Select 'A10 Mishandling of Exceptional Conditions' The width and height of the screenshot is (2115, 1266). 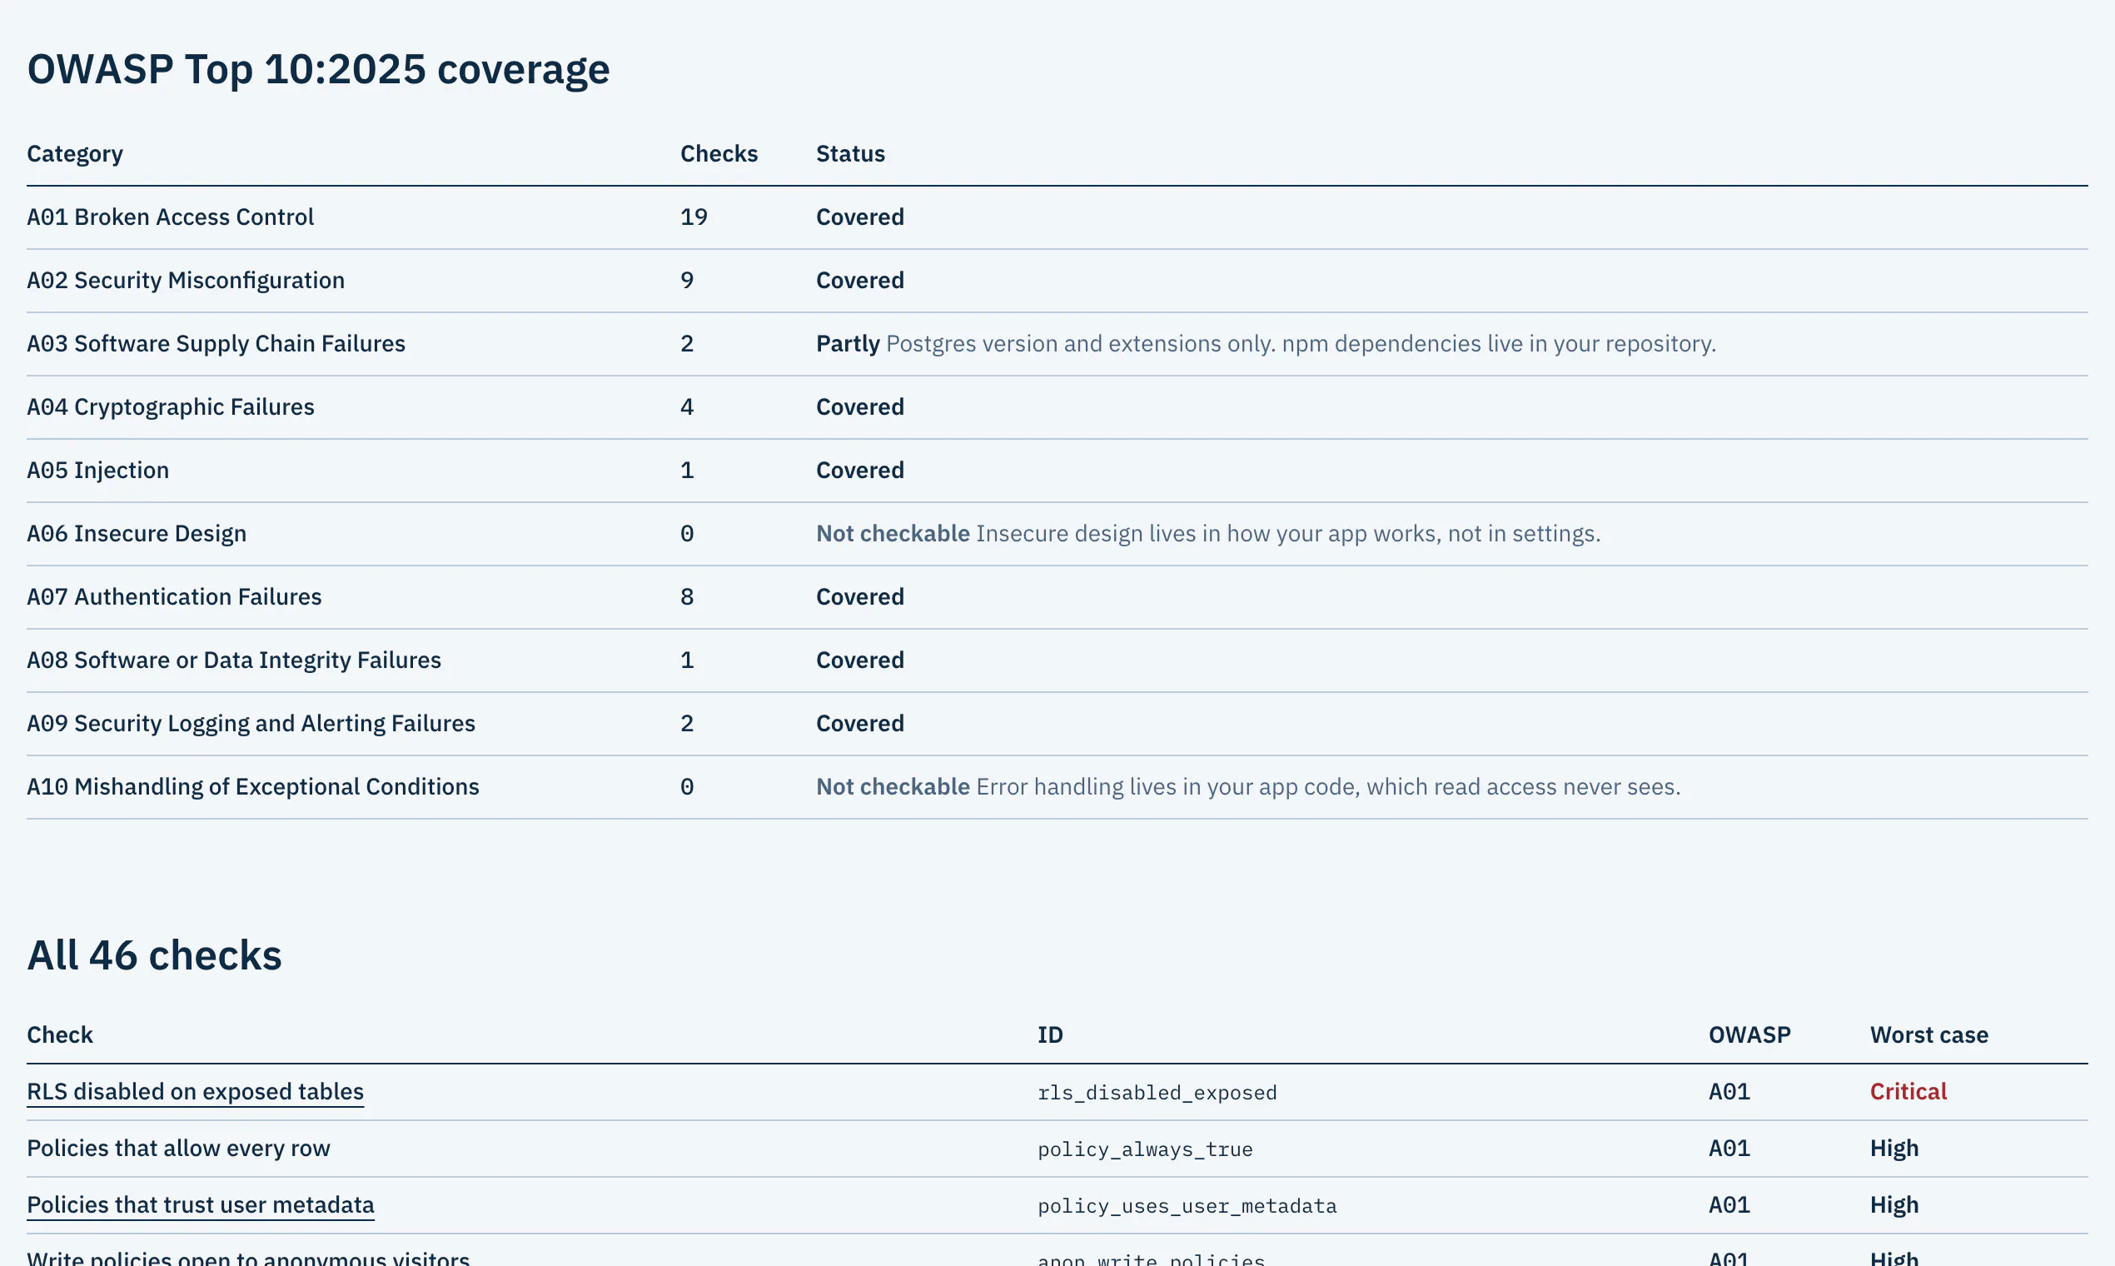tap(253, 786)
